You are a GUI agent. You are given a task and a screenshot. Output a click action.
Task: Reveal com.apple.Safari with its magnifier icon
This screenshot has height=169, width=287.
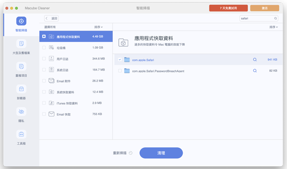[x=255, y=60]
